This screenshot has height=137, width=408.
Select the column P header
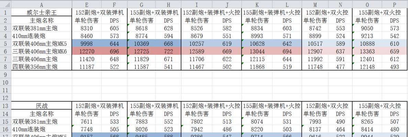pos(395,4)
